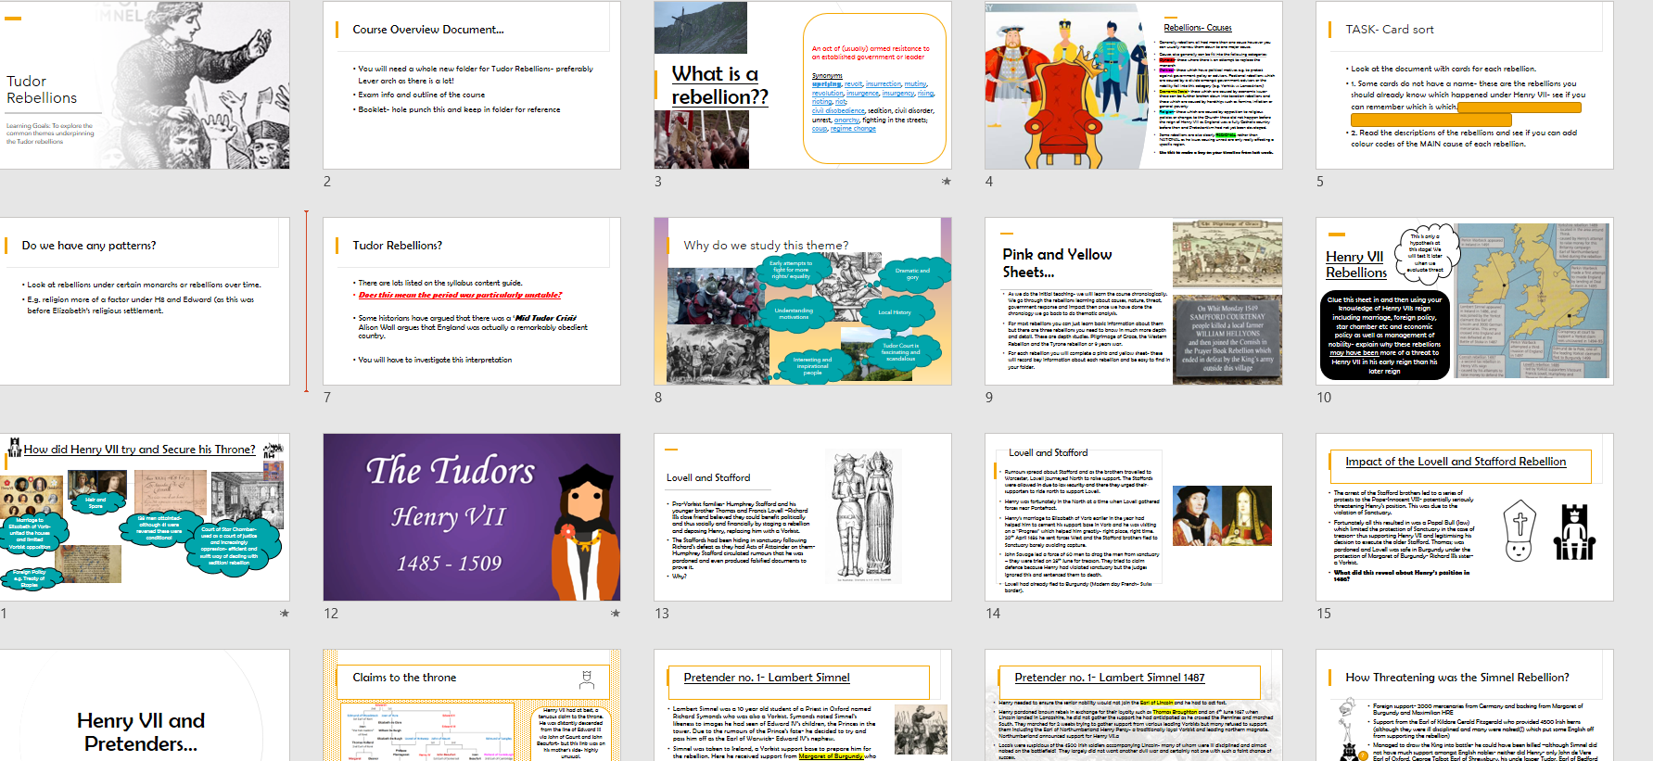Click the slide number 10 label
Image resolution: width=1653 pixels, height=761 pixels.
point(1324,398)
